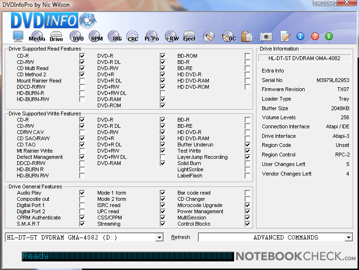Eject the drive tray

189,36
